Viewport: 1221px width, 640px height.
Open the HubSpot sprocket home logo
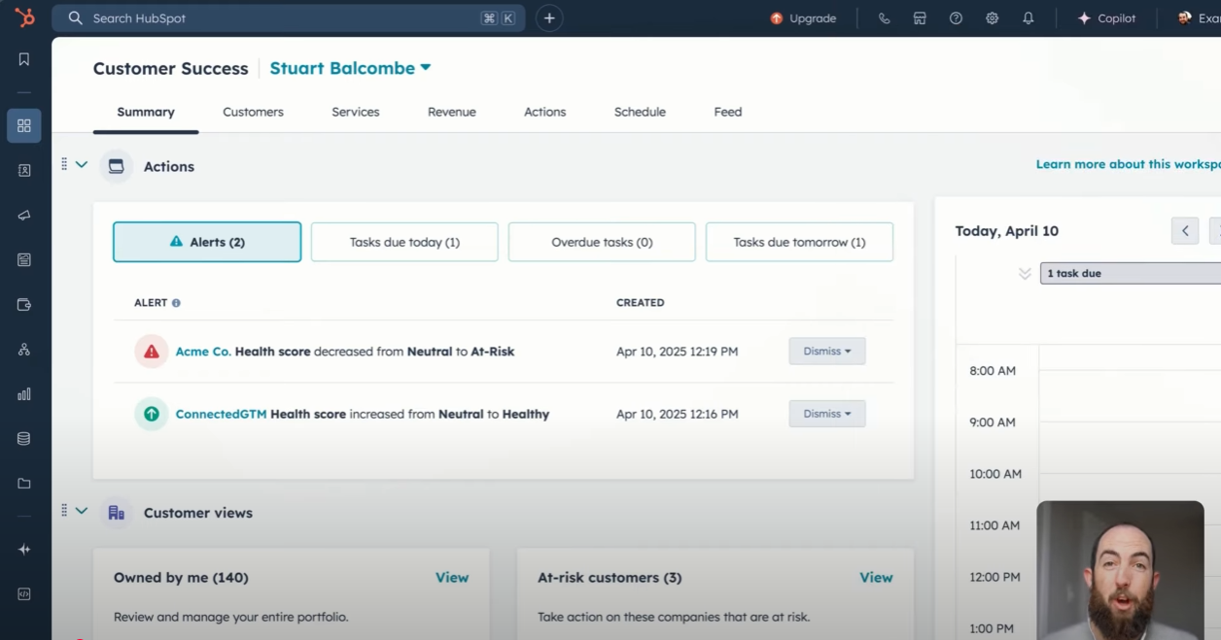(x=24, y=17)
